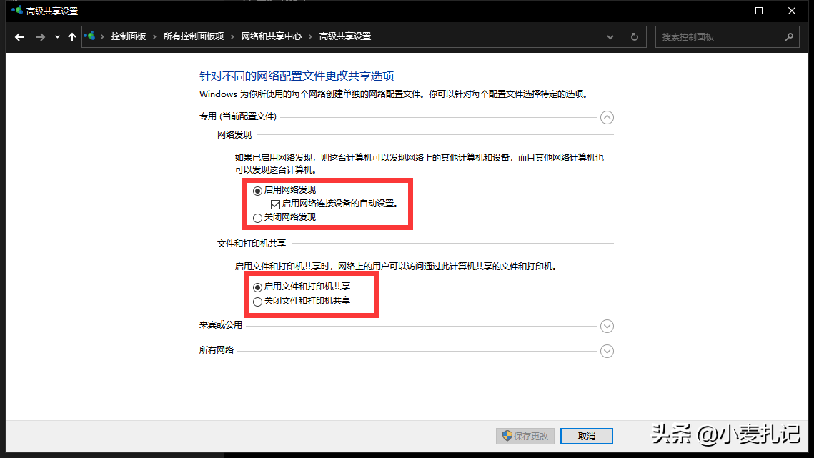Click the 网络发现 heading text
Viewport: 814px width, 458px height.
[x=234, y=135]
